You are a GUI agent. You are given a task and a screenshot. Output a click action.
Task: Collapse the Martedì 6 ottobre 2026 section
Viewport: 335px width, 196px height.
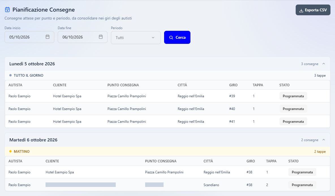324,140
